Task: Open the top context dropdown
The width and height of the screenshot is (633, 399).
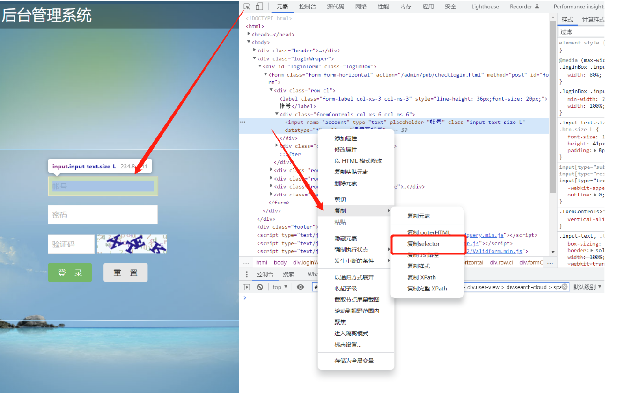Action: point(280,287)
